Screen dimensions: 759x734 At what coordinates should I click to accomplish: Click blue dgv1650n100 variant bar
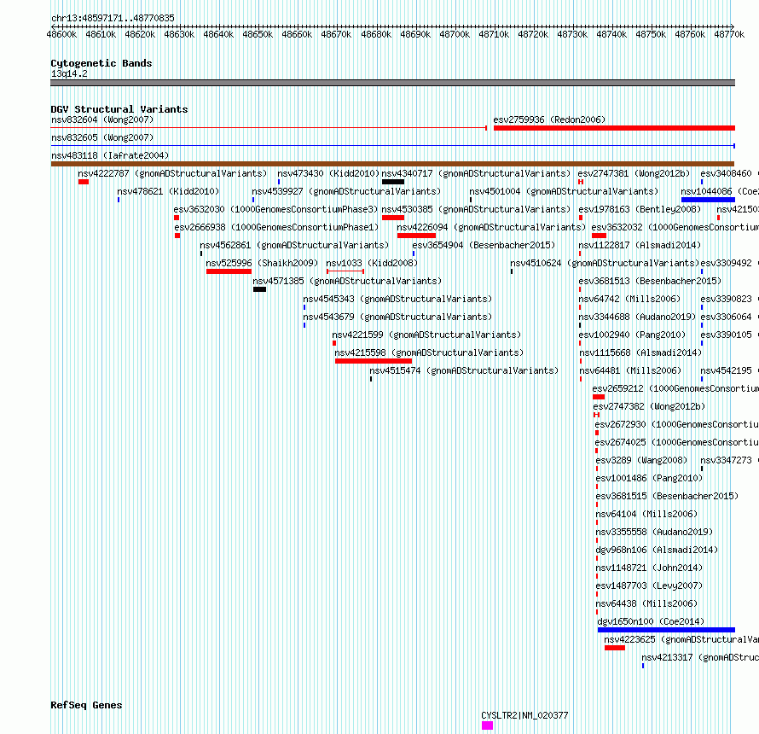[667, 630]
